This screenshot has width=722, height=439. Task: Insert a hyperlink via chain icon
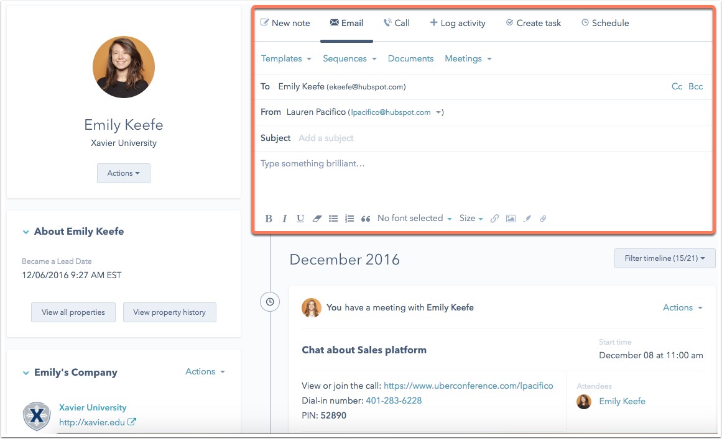tap(494, 219)
